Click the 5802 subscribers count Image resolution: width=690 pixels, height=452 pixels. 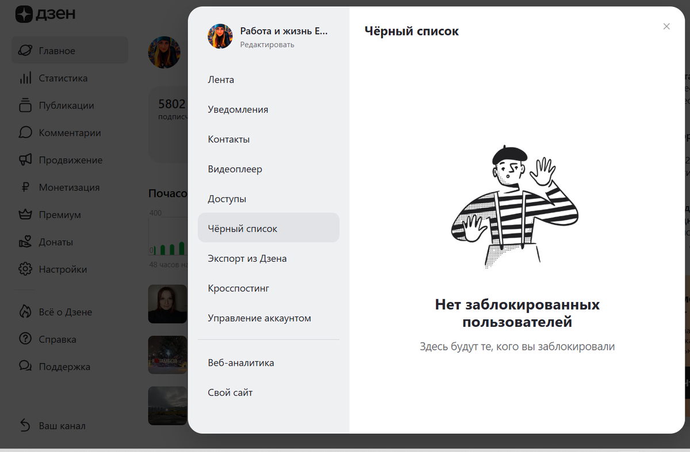click(172, 104)
